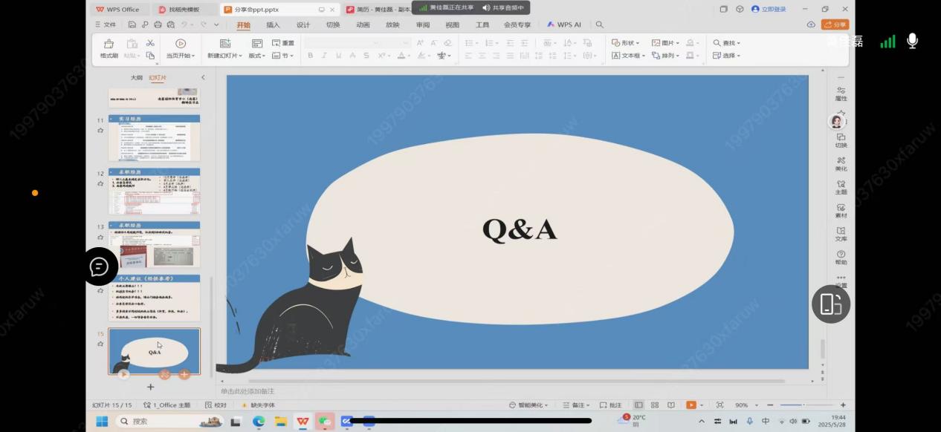Open the 属性 properties sidebar panel
941x432 pixels.
pos(841,92)
